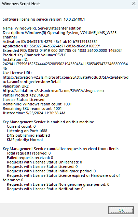The height and width of the screenshot is (217, 138).
Task: Click the Application ID value line
Action: coord(51,46)
